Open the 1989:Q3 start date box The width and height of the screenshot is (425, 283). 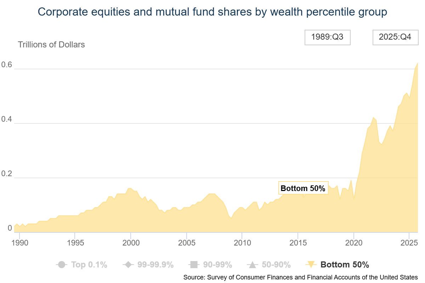click(x=327, y=37)
